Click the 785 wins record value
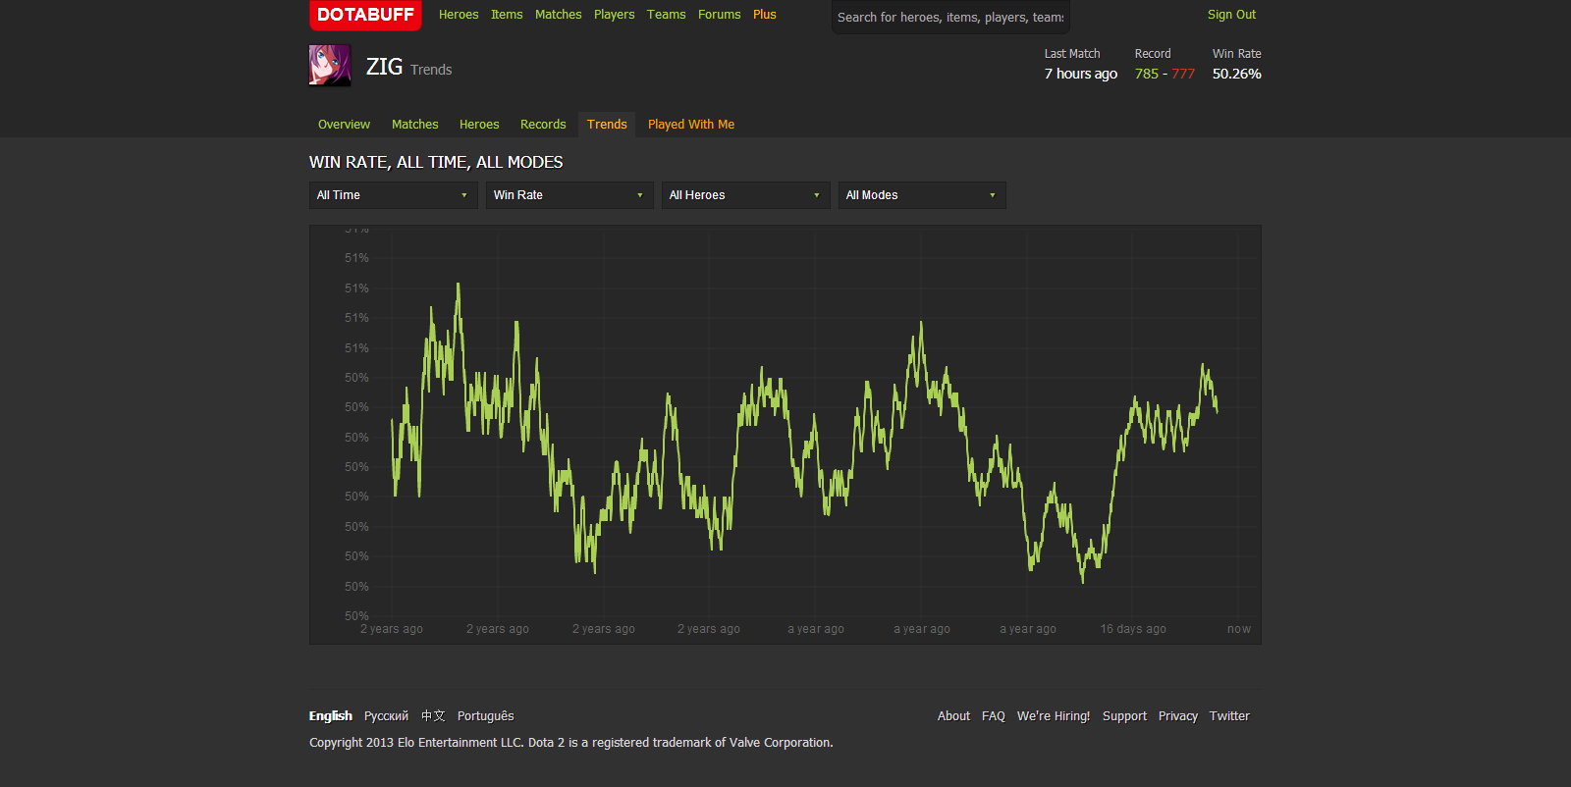 point(1147,74)
